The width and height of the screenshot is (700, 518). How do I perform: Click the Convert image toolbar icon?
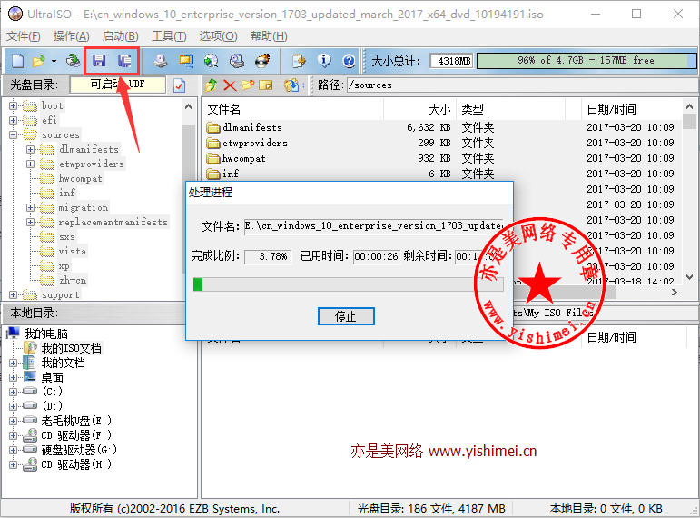tap(212, 60)
